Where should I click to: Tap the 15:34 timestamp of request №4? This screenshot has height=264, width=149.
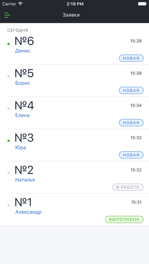136,105
